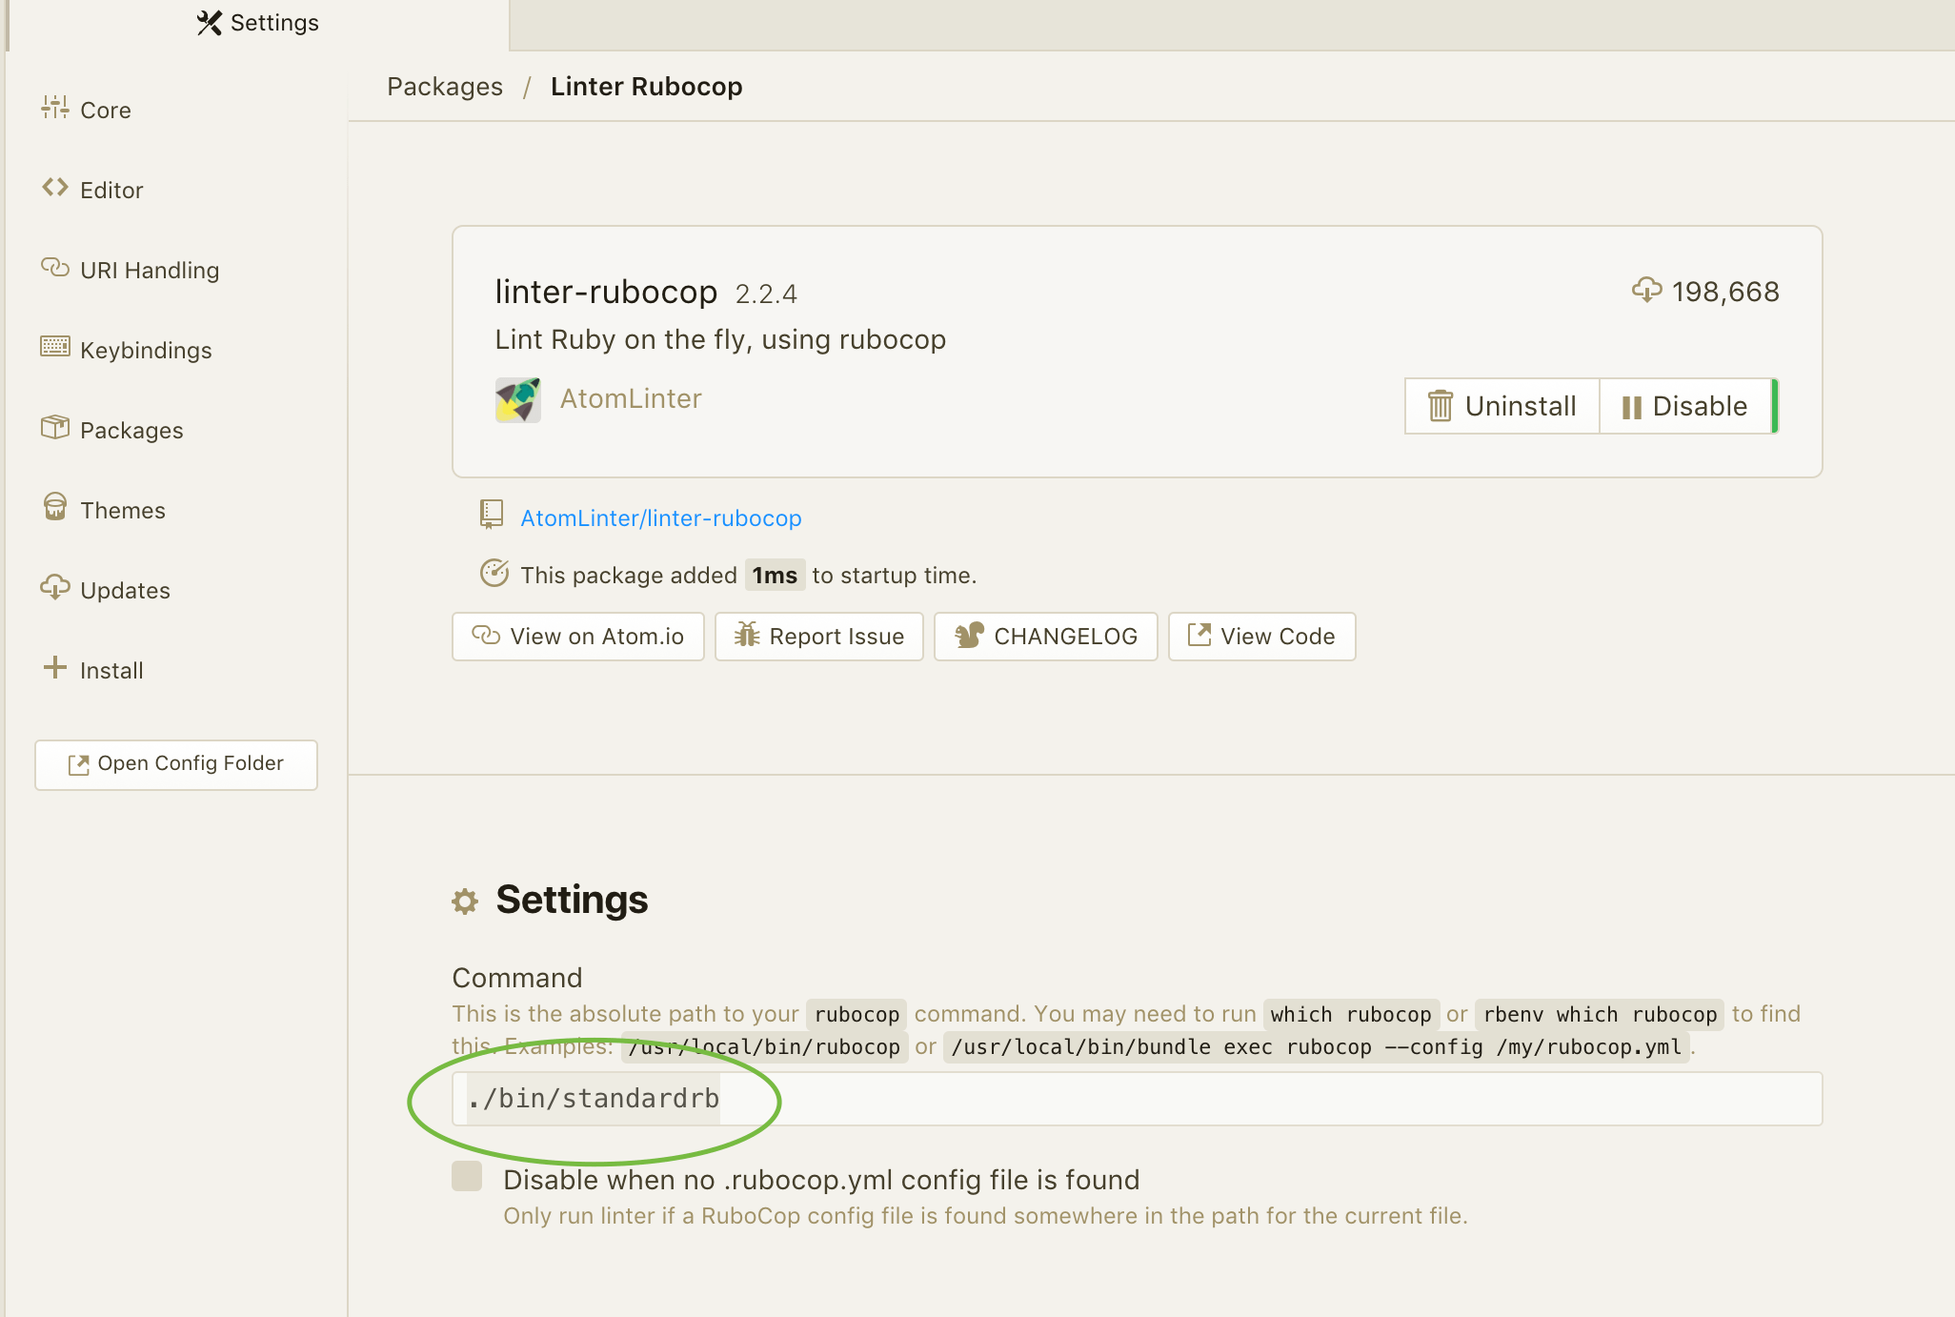Click the Themes paint bucket icon

[x=55, y=507]
